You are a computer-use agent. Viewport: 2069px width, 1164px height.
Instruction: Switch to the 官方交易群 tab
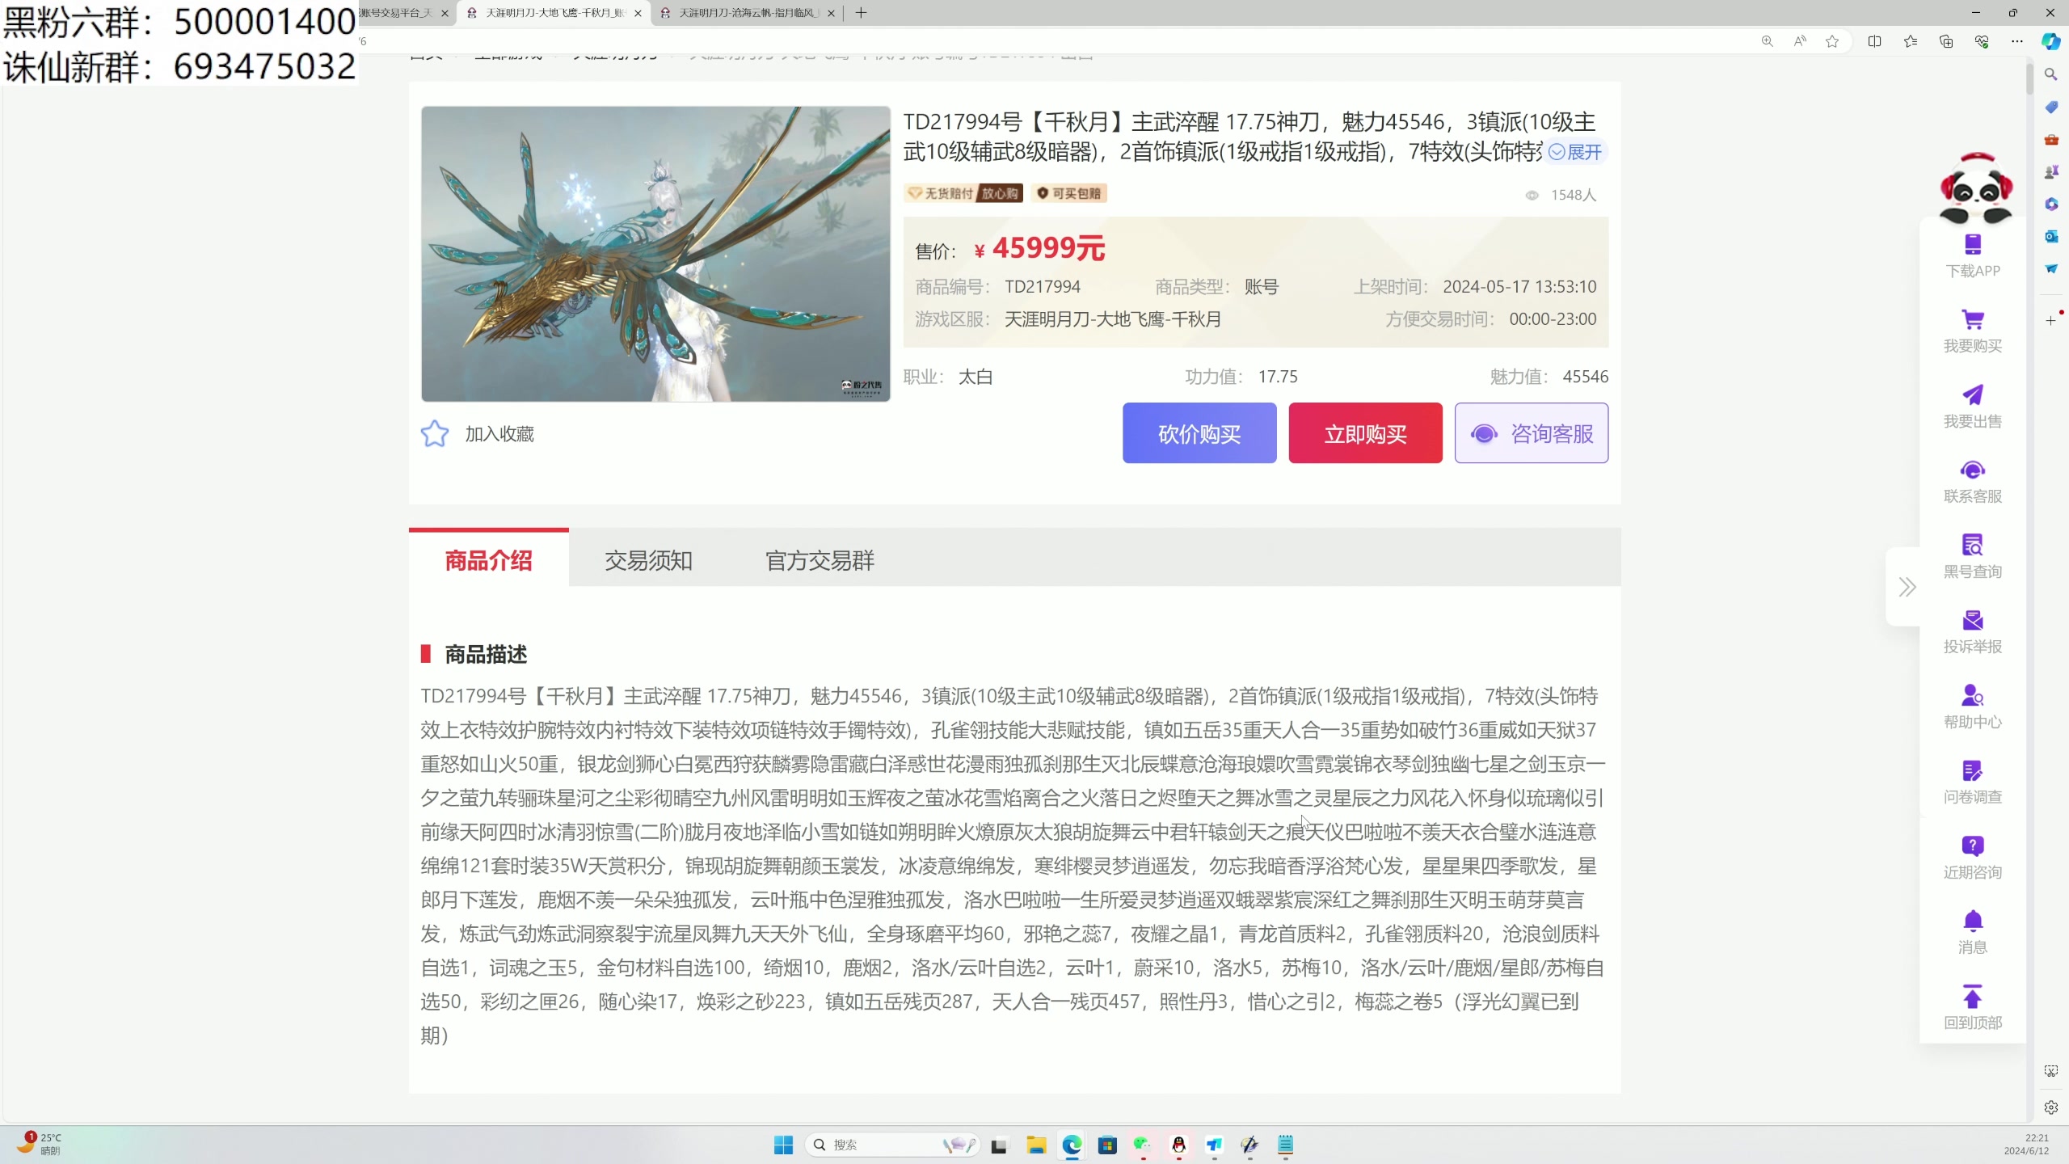(x=819, y=559)
